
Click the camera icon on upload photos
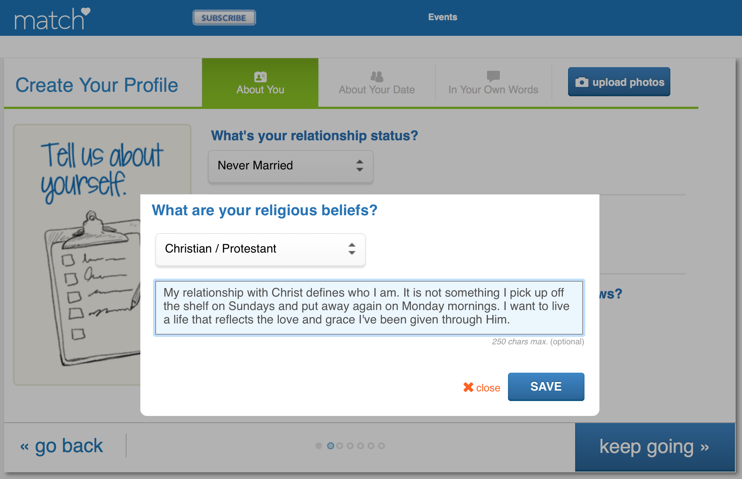582,82
